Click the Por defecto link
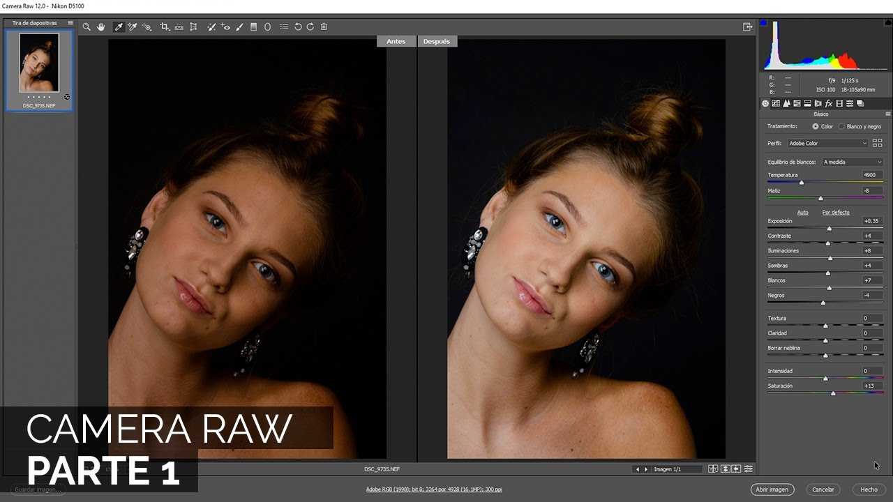 click(x=836, y=212)
